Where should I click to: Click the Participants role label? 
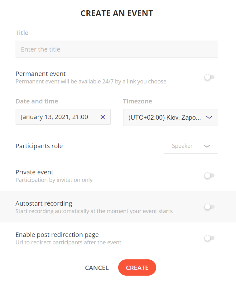[x=39, y=146]
